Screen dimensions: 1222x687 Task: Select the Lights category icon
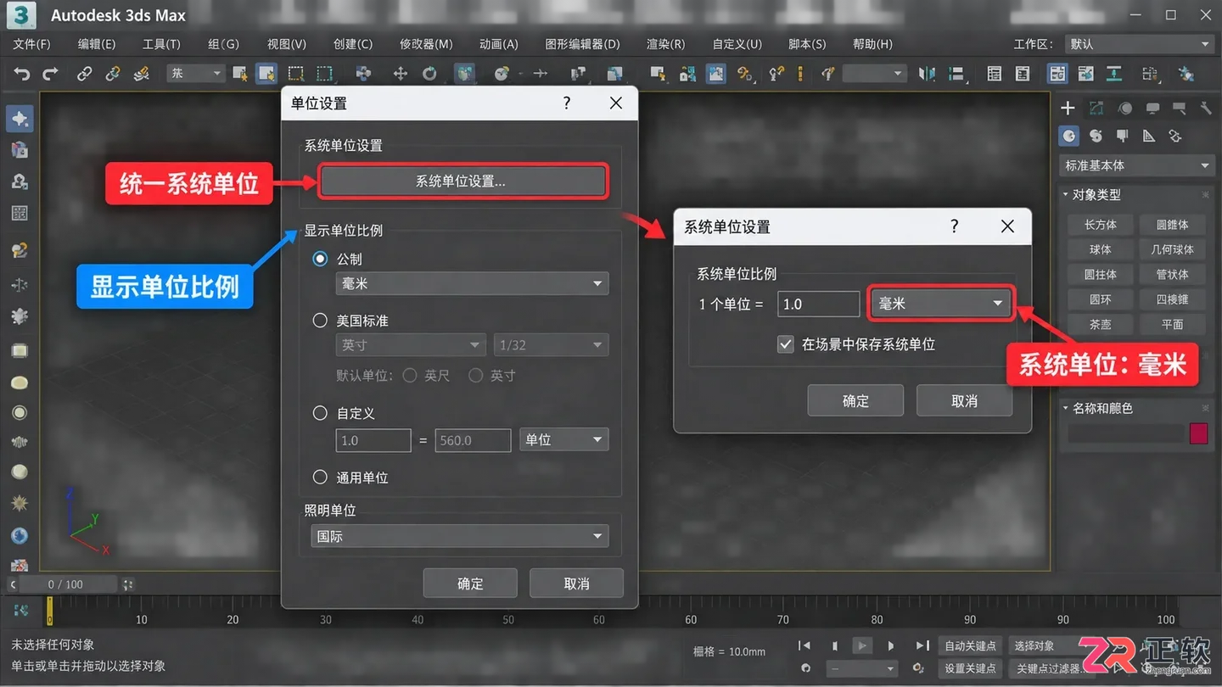pyautogui.click(x=1123, y=136)
